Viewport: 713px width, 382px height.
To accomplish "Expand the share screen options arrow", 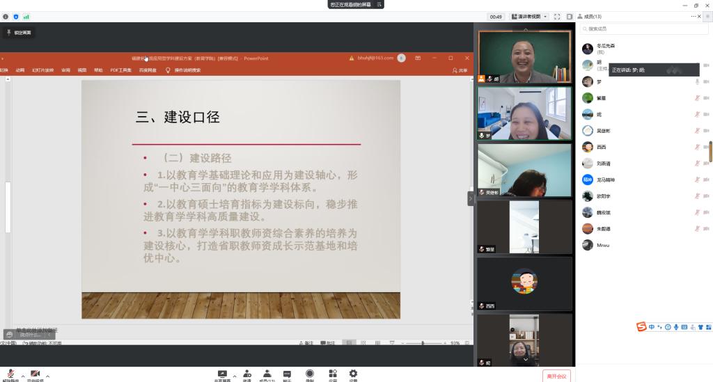I will pos(235,376).
